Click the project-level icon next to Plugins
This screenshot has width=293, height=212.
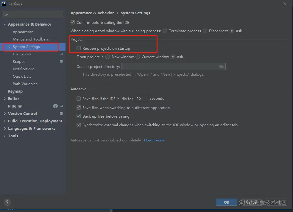pos(61,106)
